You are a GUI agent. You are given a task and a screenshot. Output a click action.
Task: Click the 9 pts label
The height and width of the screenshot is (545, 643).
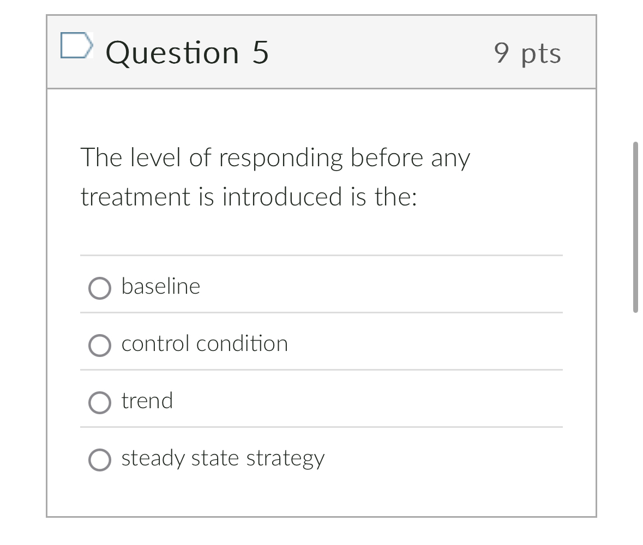[x=527, y=52]
